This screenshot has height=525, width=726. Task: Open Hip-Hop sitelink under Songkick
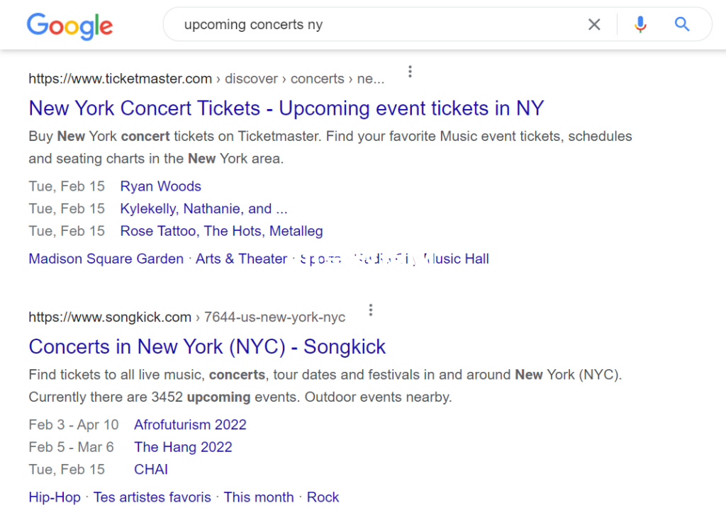pyautogui.click(x=55, y=497)
